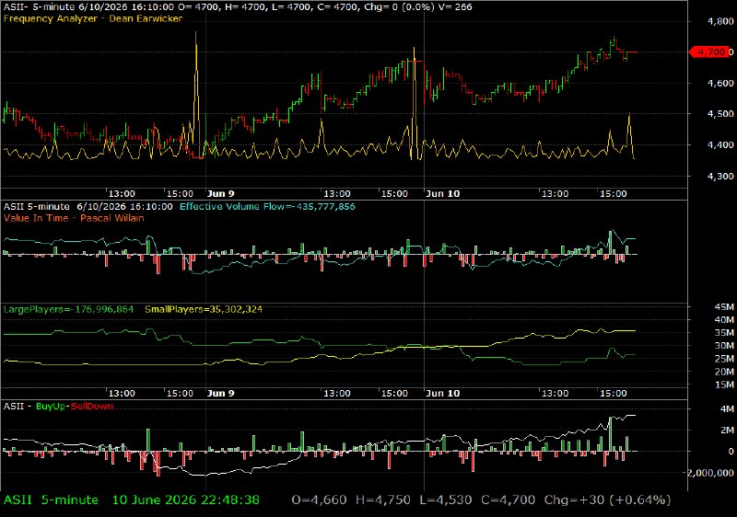Click the '10 June 2026 22:48:38' timestamp
Screen dimensions: 737x517
tap(186, 500)
